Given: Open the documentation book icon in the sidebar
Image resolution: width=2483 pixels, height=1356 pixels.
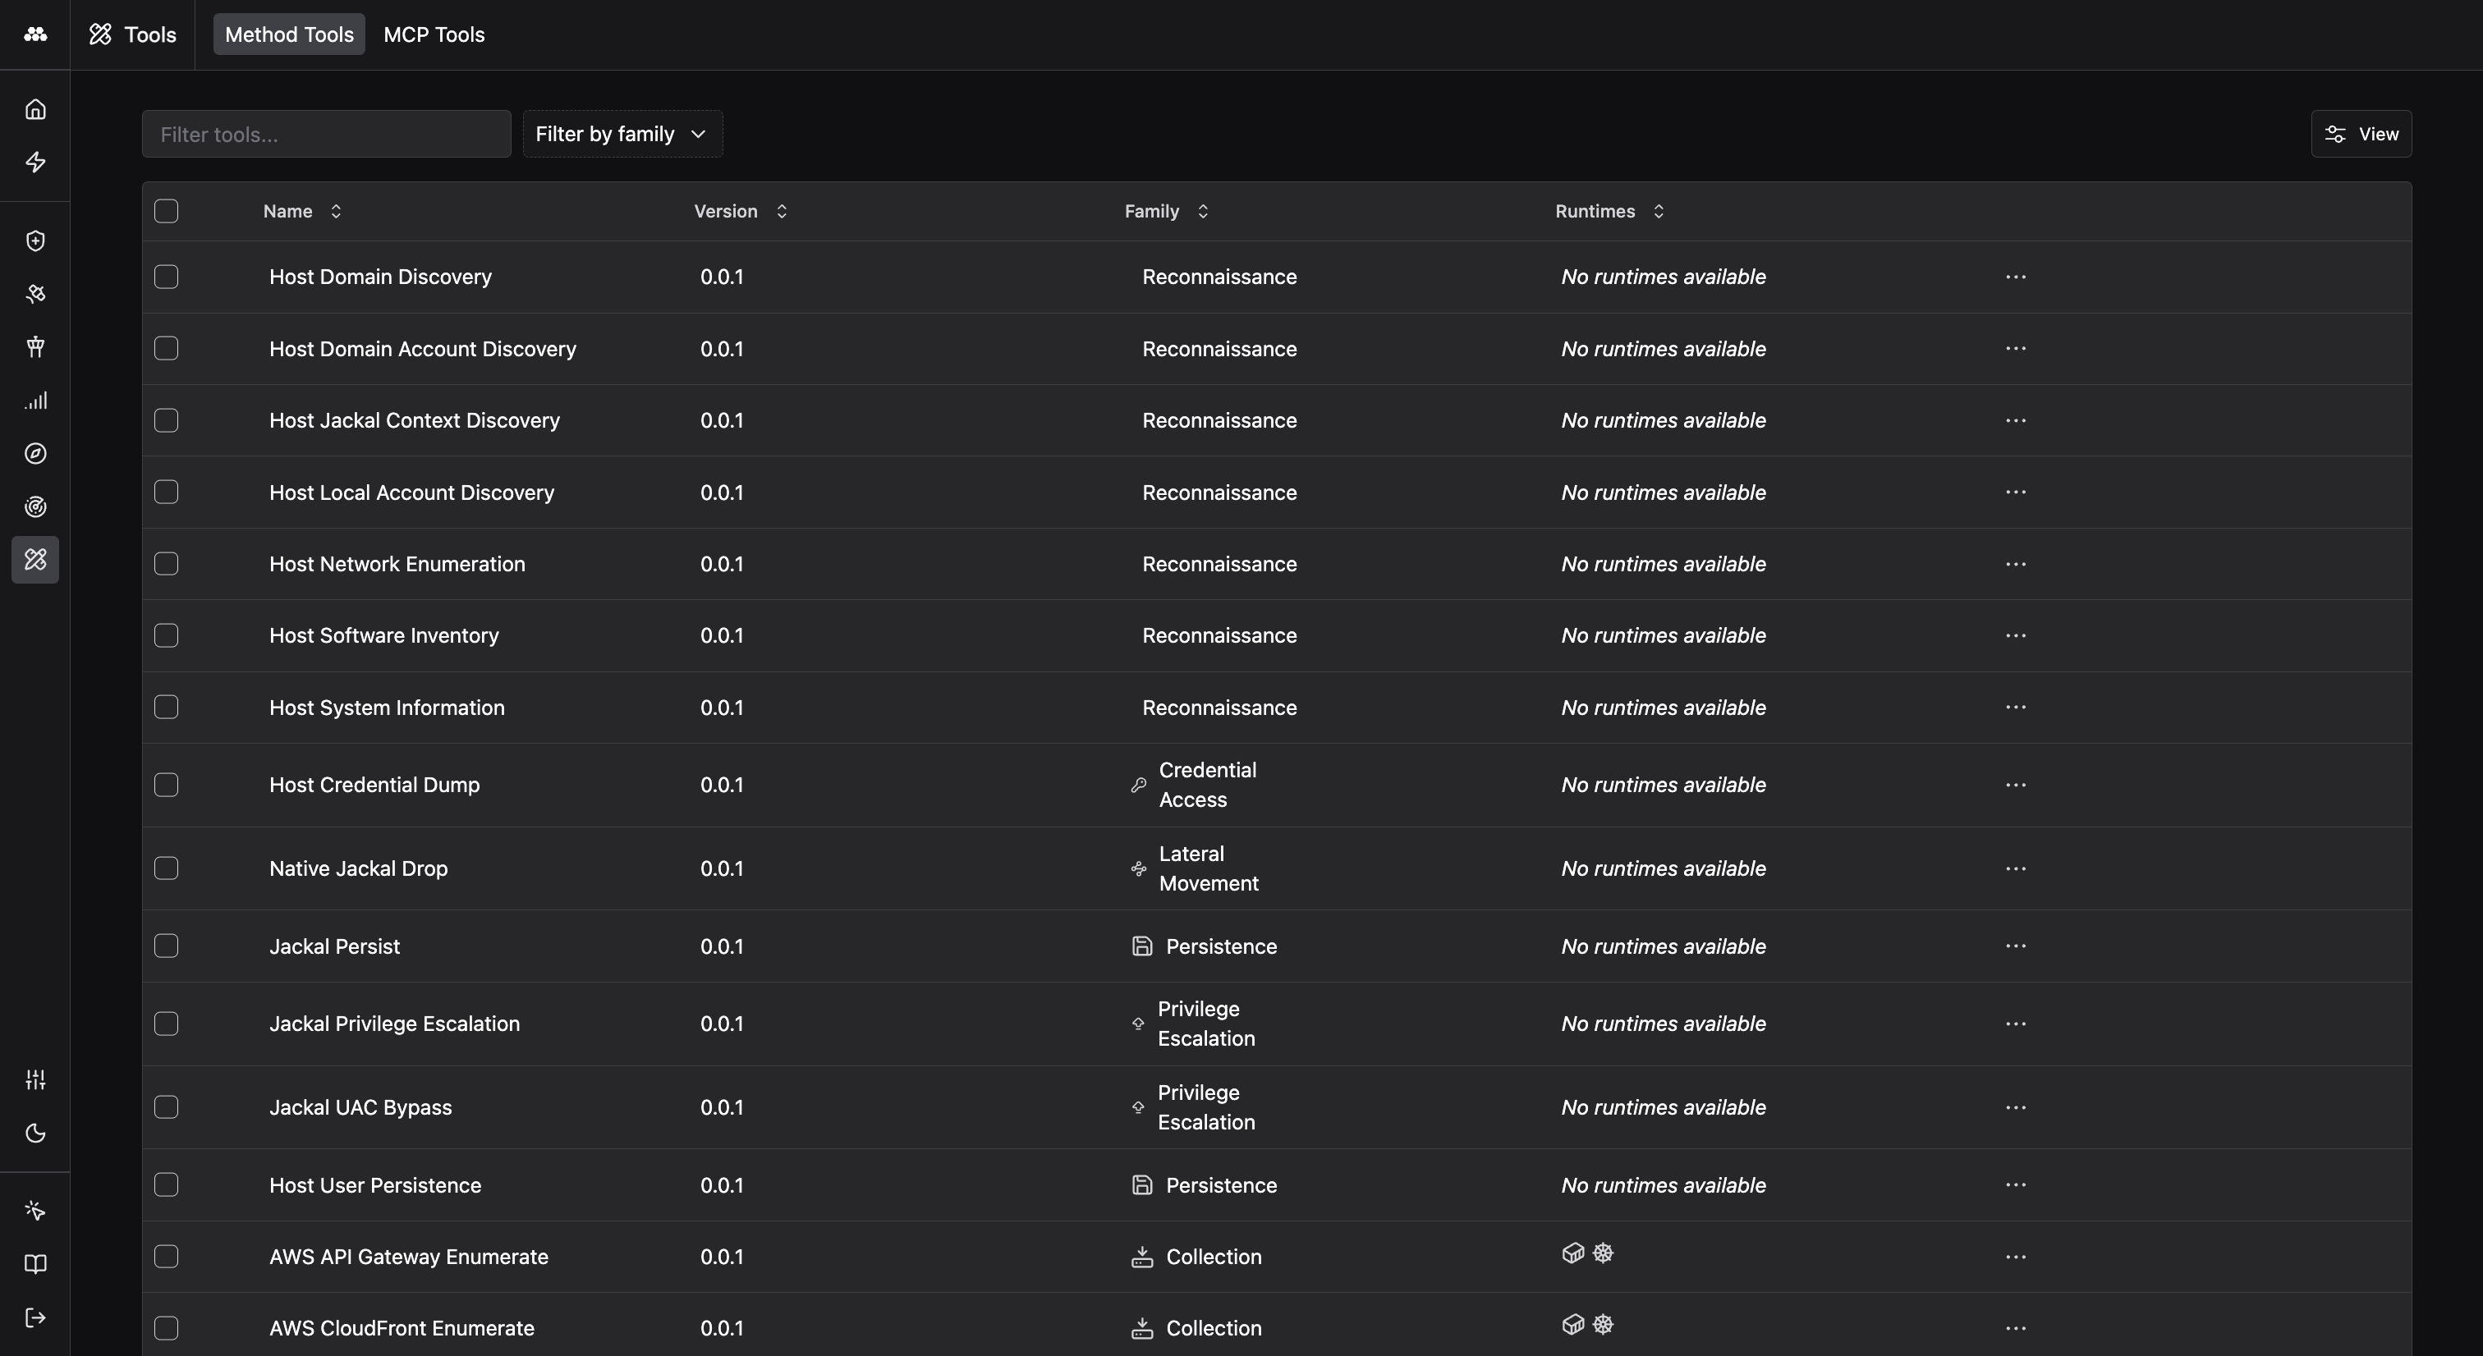Looking at the screenshot, I should [x=34, y=1263].
